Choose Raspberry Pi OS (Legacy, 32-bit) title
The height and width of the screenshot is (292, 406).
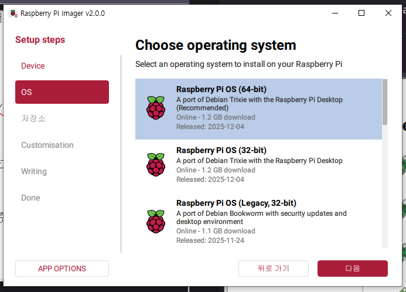tap(236, 203)
